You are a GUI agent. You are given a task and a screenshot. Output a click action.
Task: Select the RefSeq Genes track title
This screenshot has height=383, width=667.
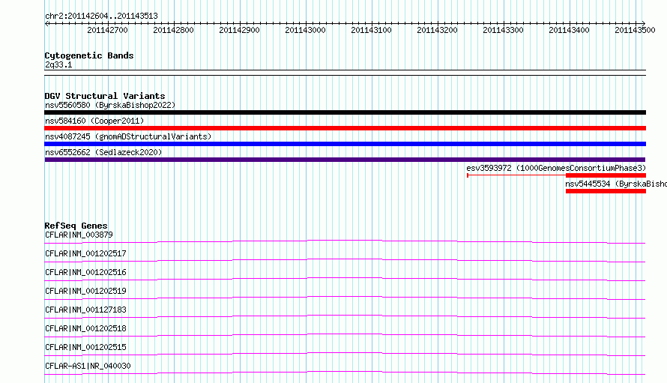(76, 226)
